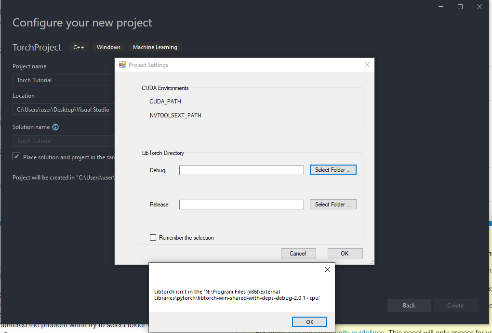Close the Project Settings dialog
Image resolution: width=492 pixels, height=333 pixels.
[x=367, y=65]
